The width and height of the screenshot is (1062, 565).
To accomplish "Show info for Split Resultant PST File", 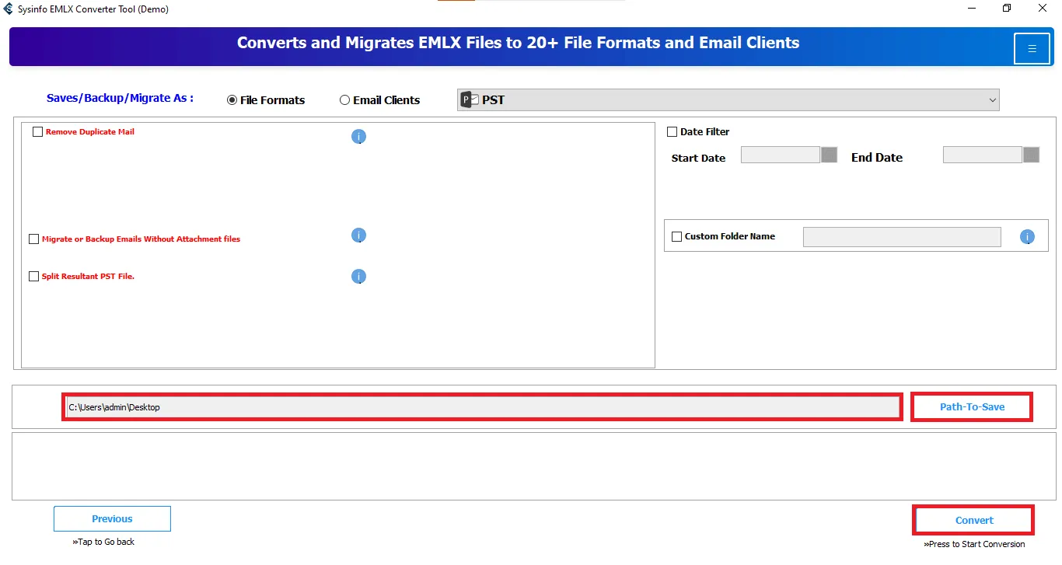I will pyautogui.click(x=358, y=277).
